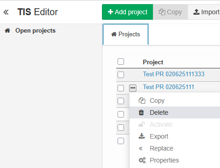Click the TIS Editor title
220x168 pixels.
38,12
